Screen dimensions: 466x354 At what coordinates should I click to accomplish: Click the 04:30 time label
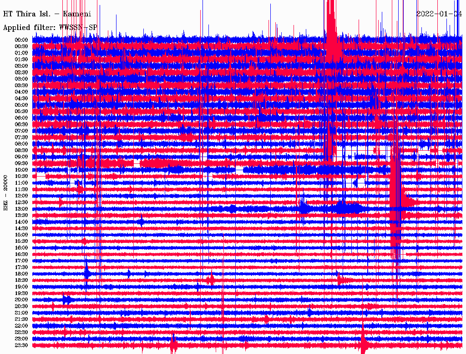pyautogui.click(x=21, y=98)
